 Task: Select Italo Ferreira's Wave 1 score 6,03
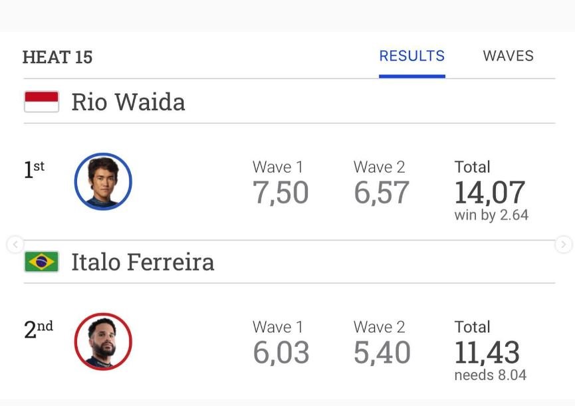281,352
